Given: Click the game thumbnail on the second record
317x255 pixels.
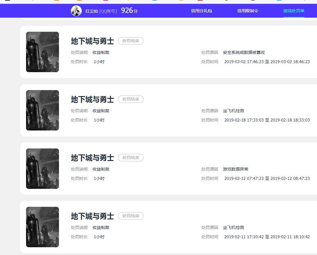Looking at the screenshot, I should (x=42, y=110).
